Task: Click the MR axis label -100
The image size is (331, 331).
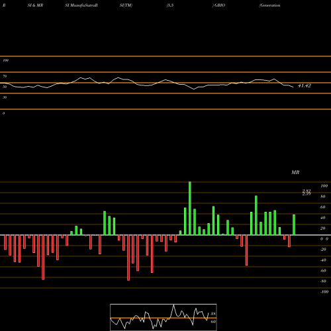Action: click(x=324, y=292)
